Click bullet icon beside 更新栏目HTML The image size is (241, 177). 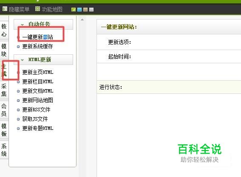click(18, 82)
